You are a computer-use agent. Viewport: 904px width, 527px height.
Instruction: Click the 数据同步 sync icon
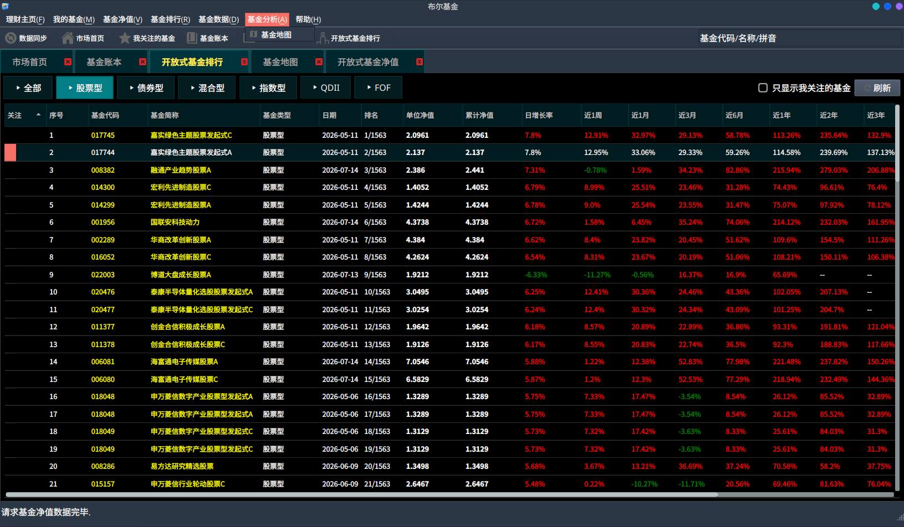11,38
